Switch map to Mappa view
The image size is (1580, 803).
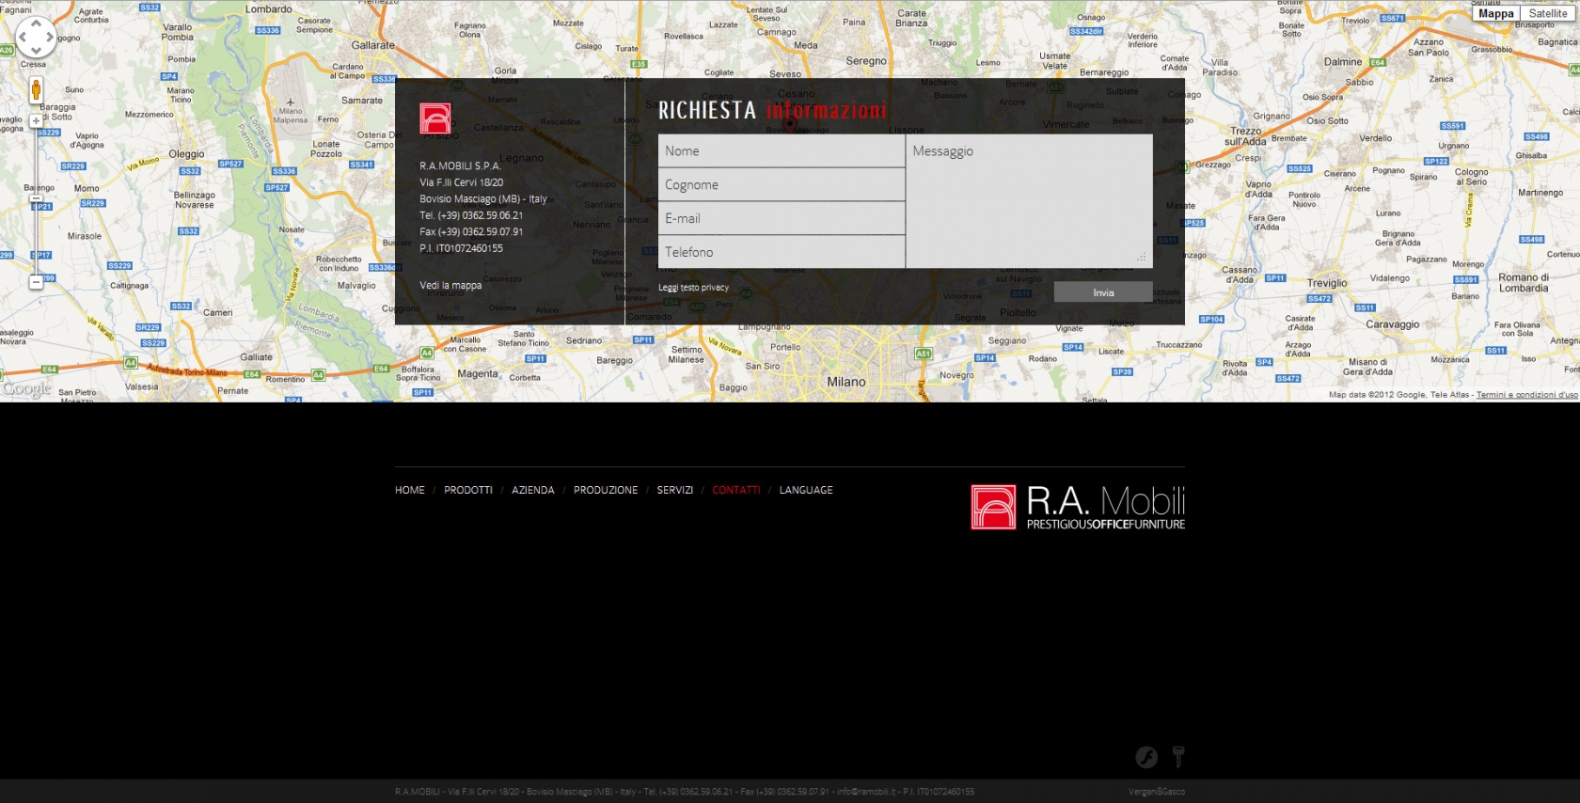point(1495,13)
